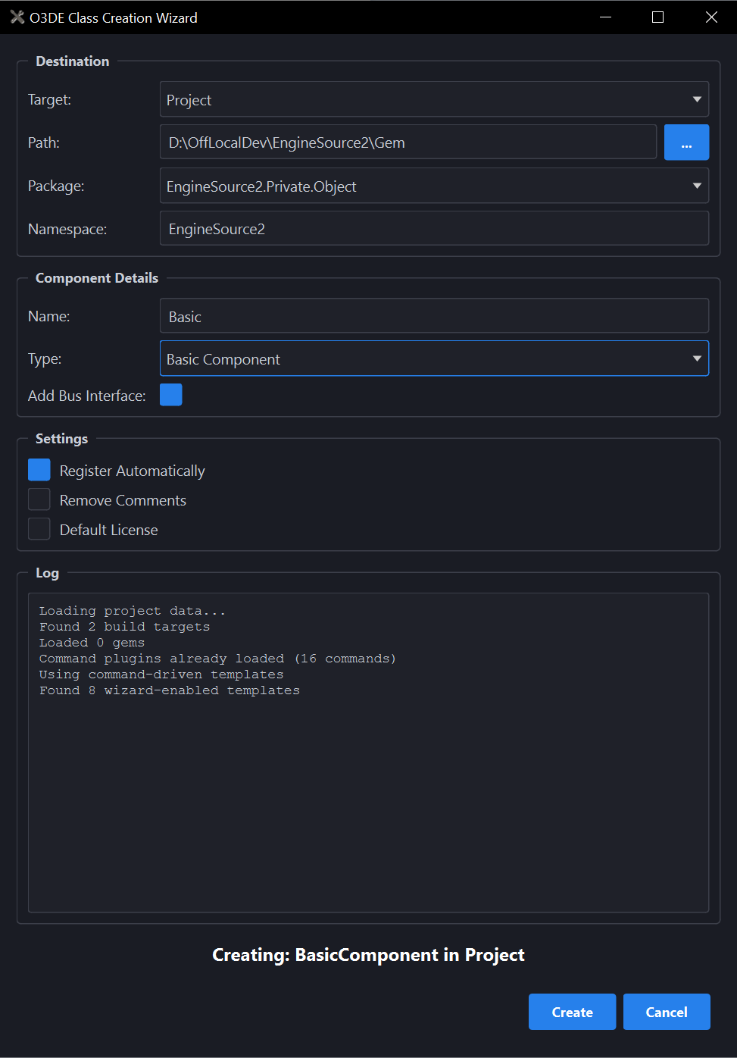
Task: Click the log line 'Loaded 0 gems'
Action: tap(92, 643)
